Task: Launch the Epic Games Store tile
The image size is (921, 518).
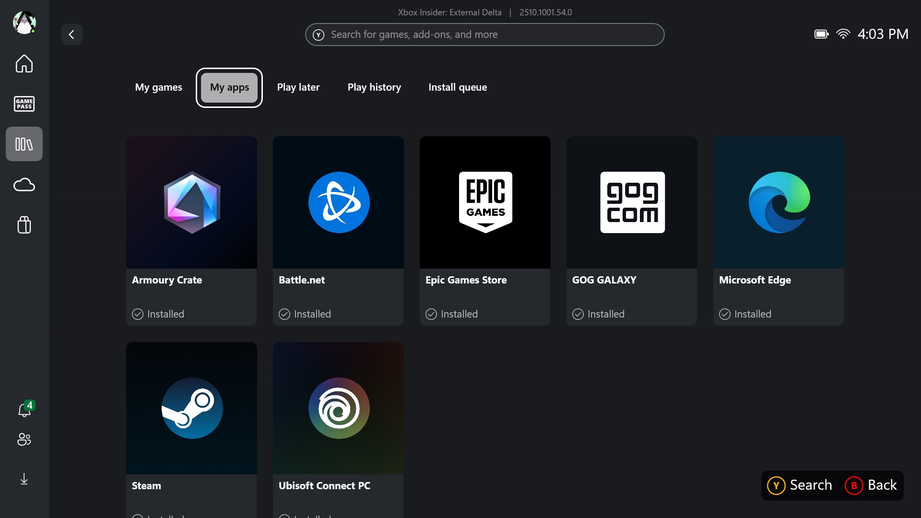Action: point(485,230)
